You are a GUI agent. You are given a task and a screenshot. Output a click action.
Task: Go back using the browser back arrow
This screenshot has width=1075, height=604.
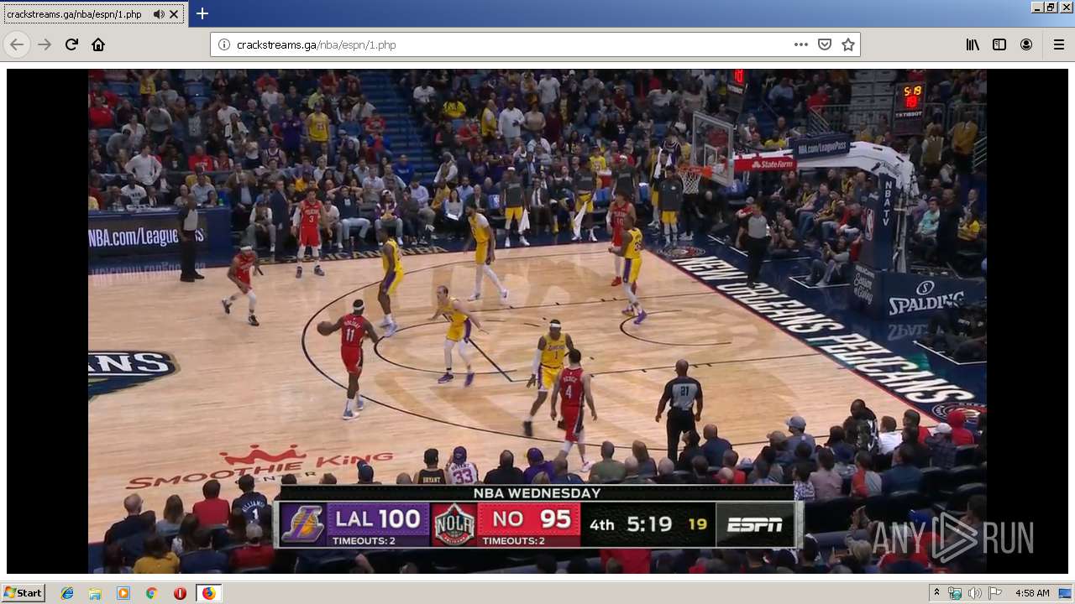click(x=17, y=44)
